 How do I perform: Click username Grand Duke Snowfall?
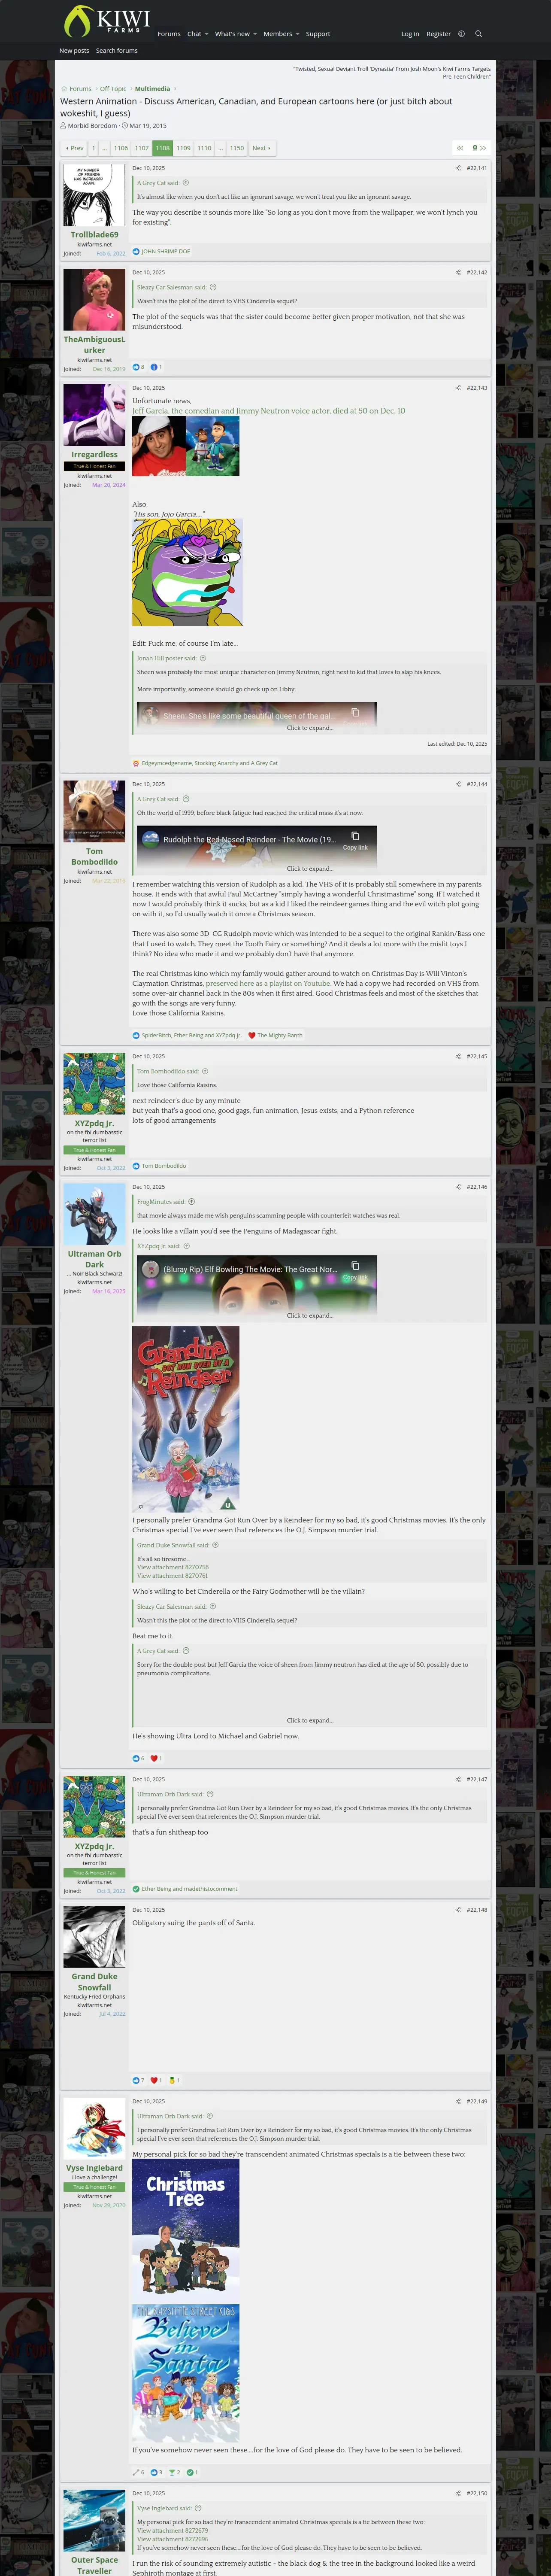[94, 1981]
